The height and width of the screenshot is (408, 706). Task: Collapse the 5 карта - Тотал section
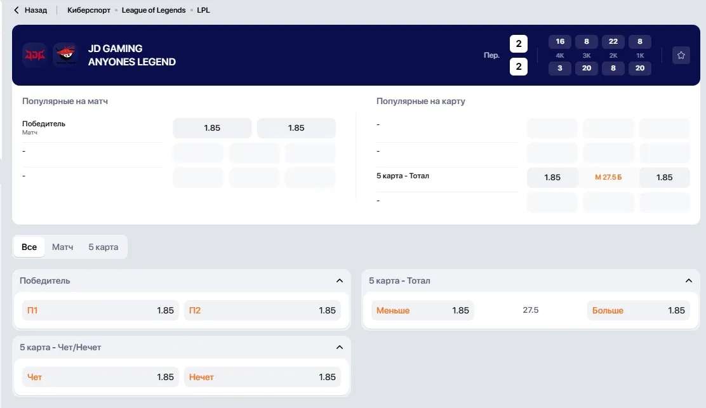click(688, 280)
